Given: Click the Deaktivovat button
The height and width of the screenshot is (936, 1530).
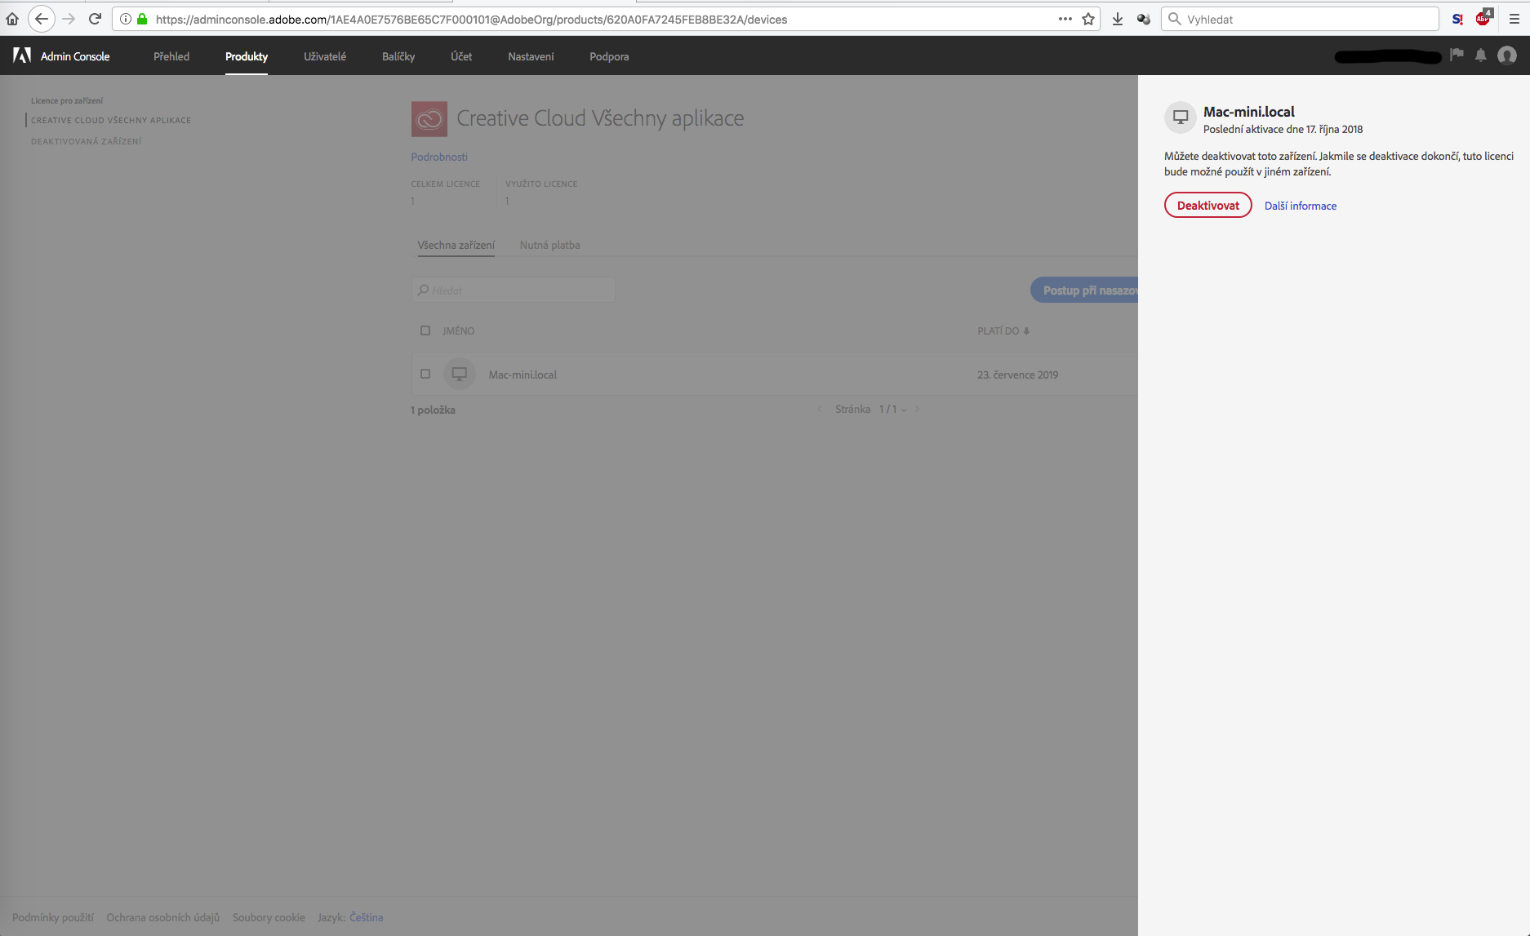Looking at the screenshot, I should coord(1208,206).
